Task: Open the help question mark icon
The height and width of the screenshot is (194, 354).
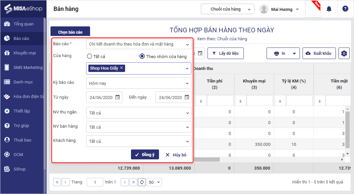Action: (x=345, y=9)
